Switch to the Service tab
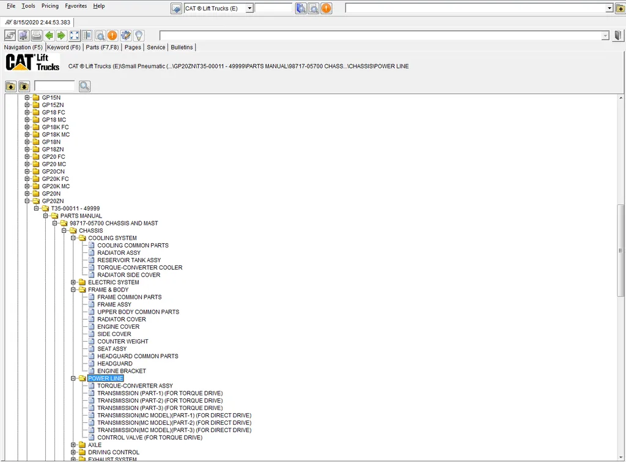Viewport: 626px width, 462px height. pos(156,47)
